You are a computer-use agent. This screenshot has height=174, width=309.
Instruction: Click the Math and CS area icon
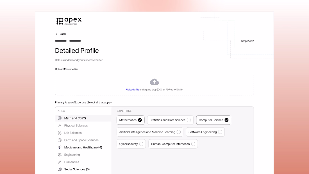coord(60,118)
